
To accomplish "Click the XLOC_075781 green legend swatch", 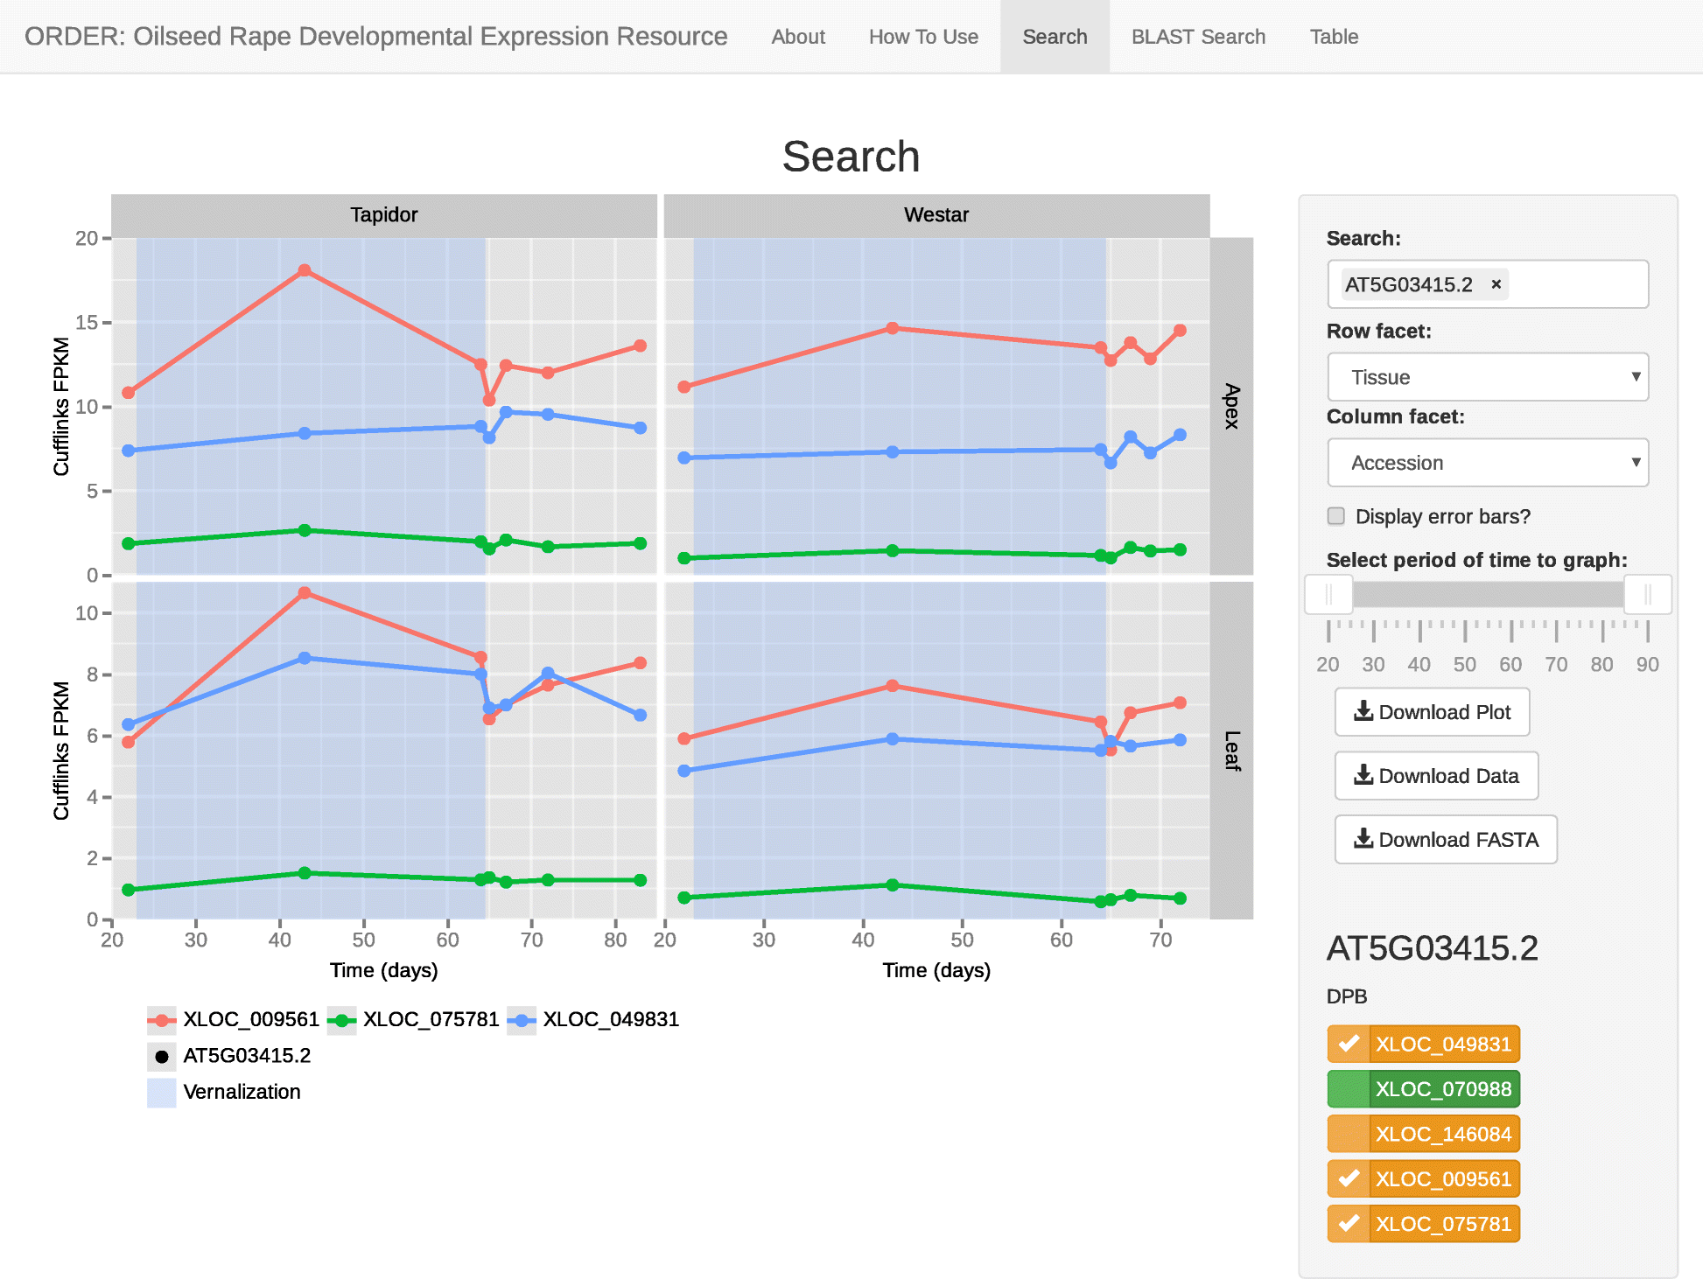I will [x=341, y=1020].
